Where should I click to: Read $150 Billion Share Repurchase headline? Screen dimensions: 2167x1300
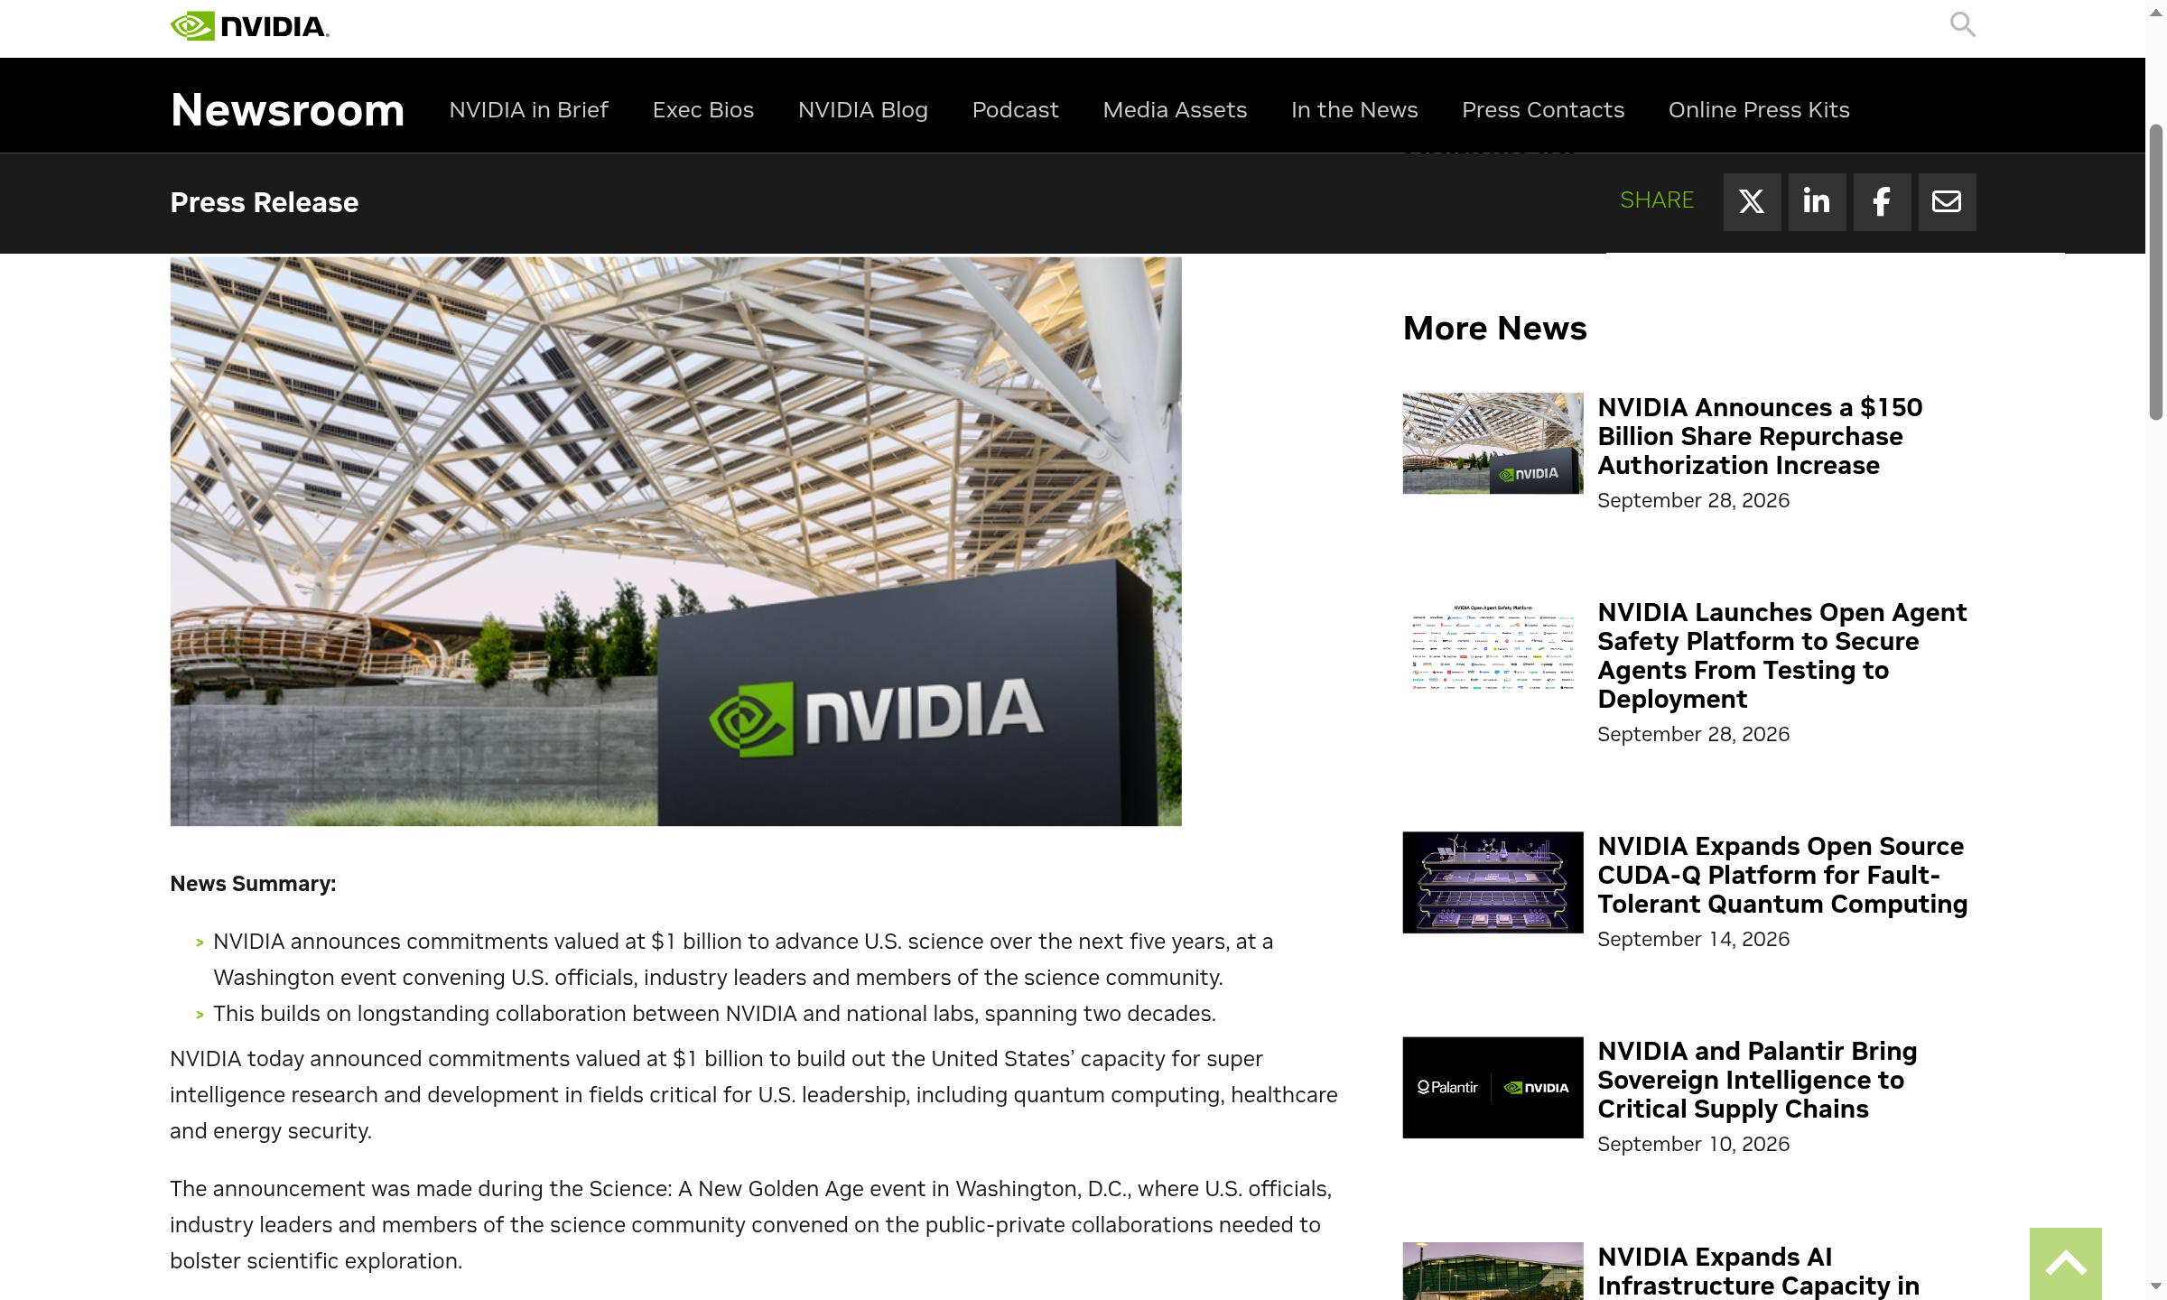click(1760, 436)
